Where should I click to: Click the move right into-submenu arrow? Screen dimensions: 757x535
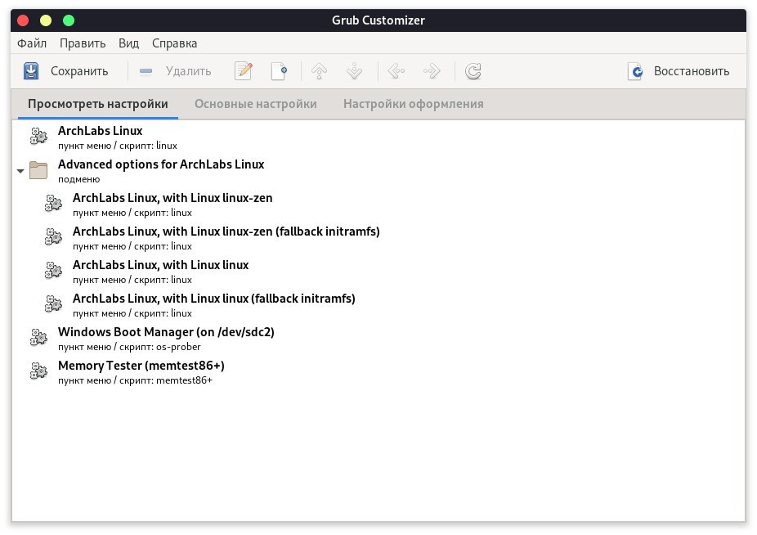(x=432, y=71)
